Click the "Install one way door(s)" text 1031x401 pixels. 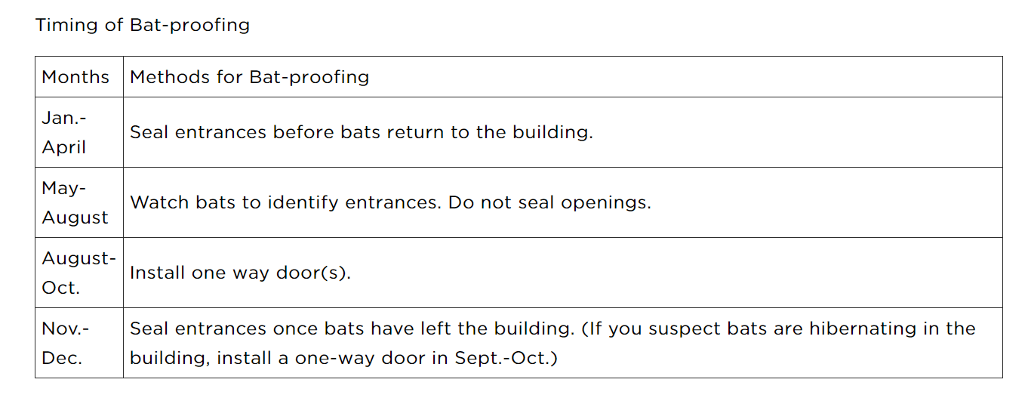coord(240,273)
